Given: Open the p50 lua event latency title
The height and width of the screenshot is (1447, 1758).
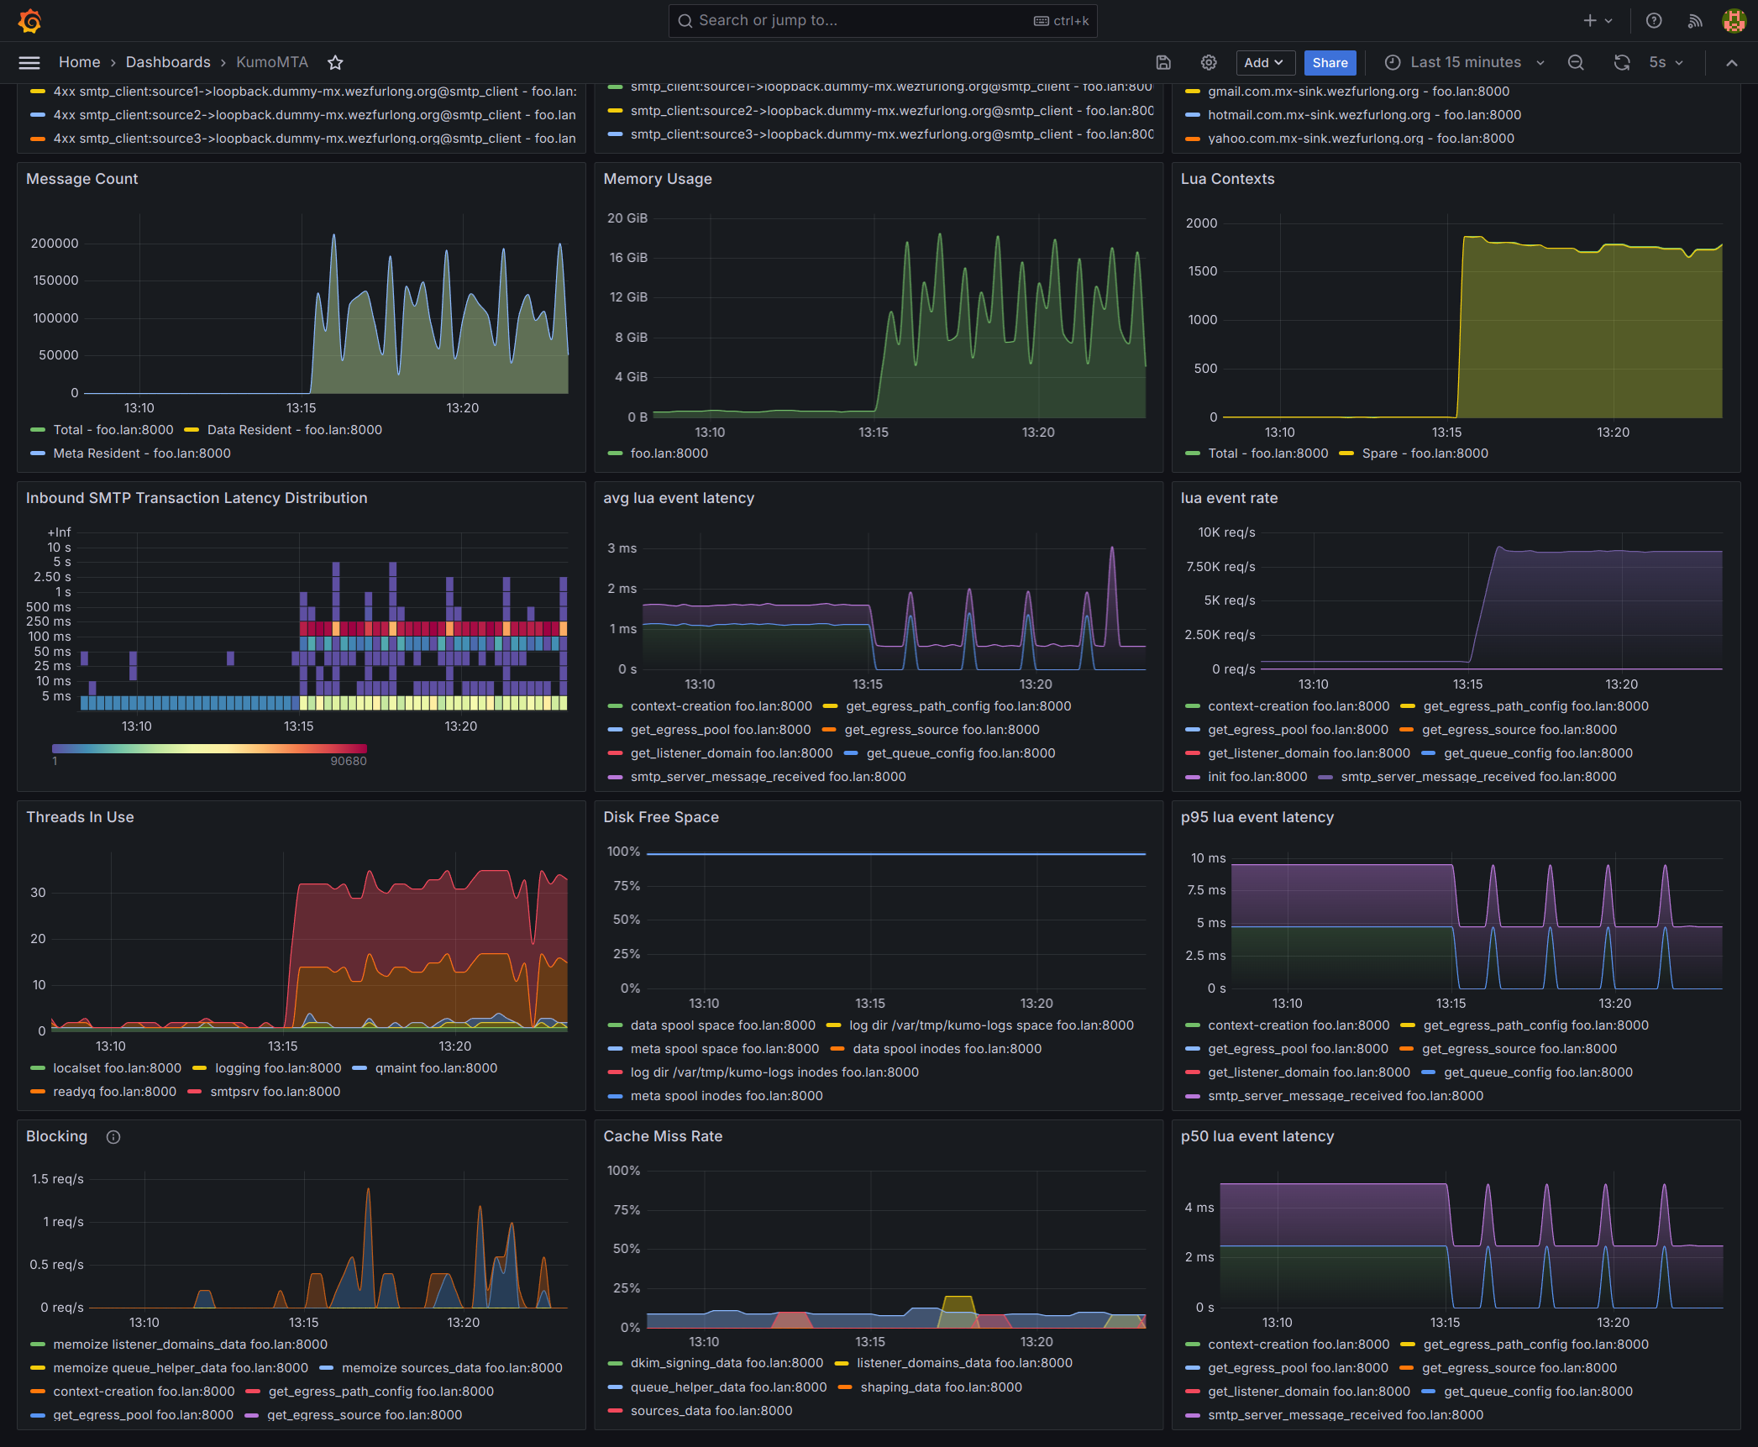Looking at the screenshot, I should [x=1257, y=1136].
